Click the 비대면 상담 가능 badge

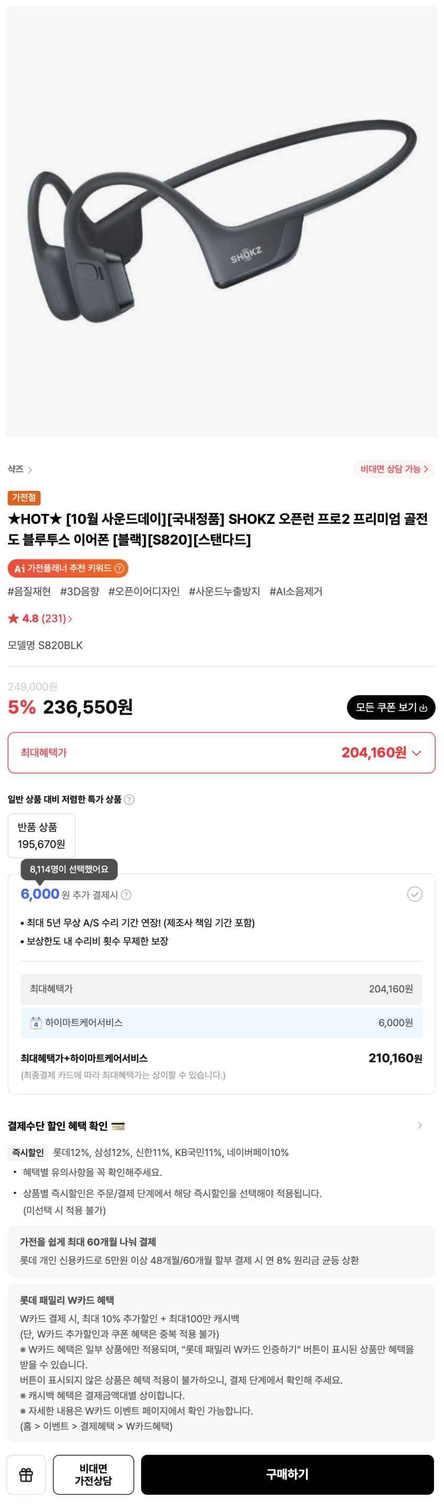(395, 469)
